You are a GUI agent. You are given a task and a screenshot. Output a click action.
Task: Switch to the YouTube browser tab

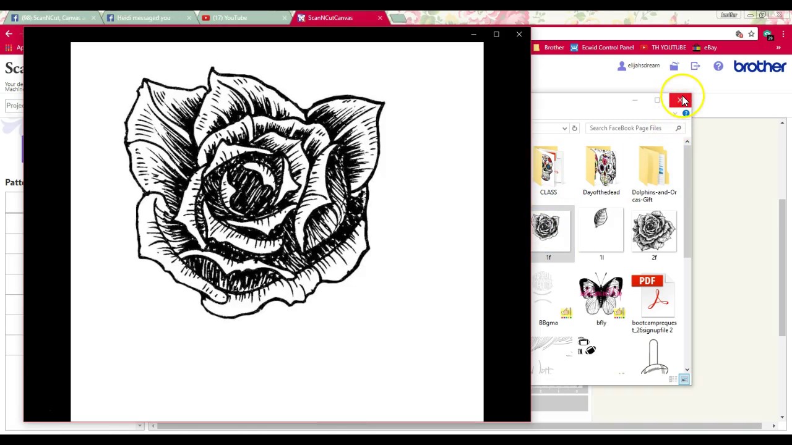tap(230, 17)
